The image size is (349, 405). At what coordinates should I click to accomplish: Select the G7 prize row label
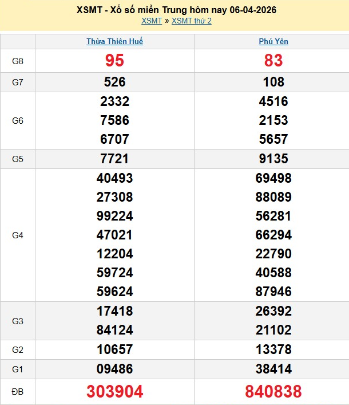coord(18,82)
